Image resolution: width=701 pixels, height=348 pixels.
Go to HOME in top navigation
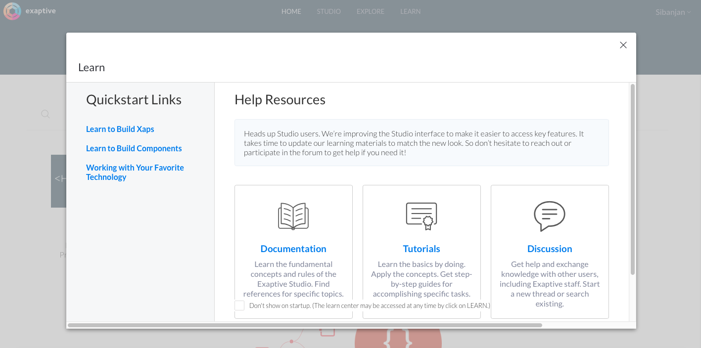click(291, 11)
